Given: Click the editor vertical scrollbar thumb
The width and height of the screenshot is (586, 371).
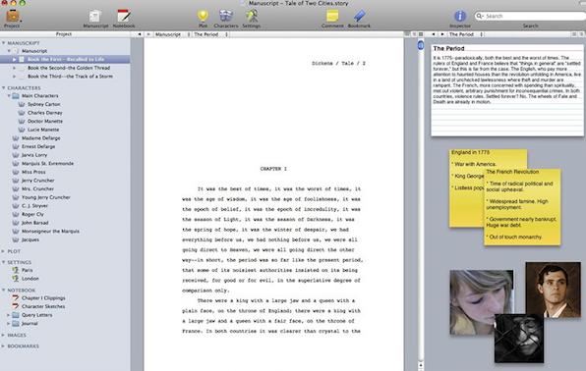Looking at the screenshot, I should pos(421,45).
